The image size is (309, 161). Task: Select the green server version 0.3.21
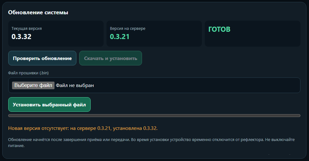point(119,37)
